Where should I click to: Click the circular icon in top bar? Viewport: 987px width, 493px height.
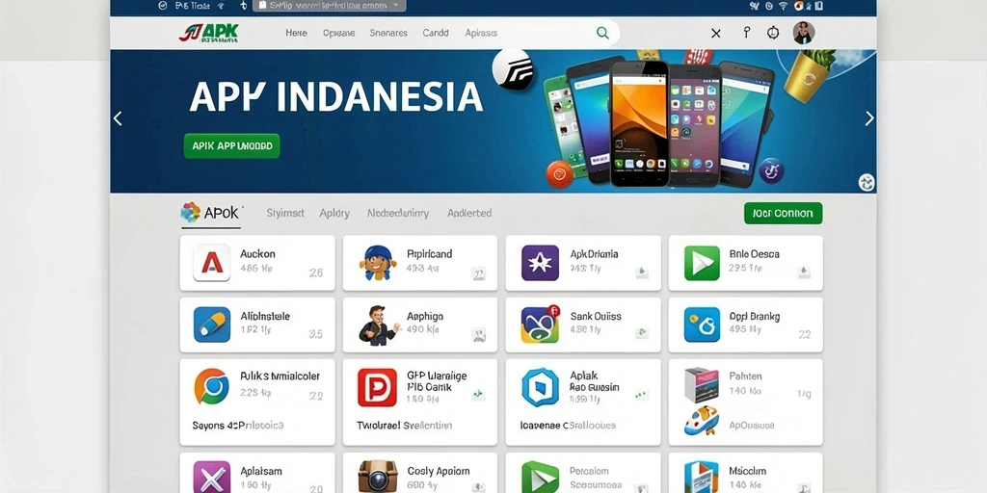point(162,5)
